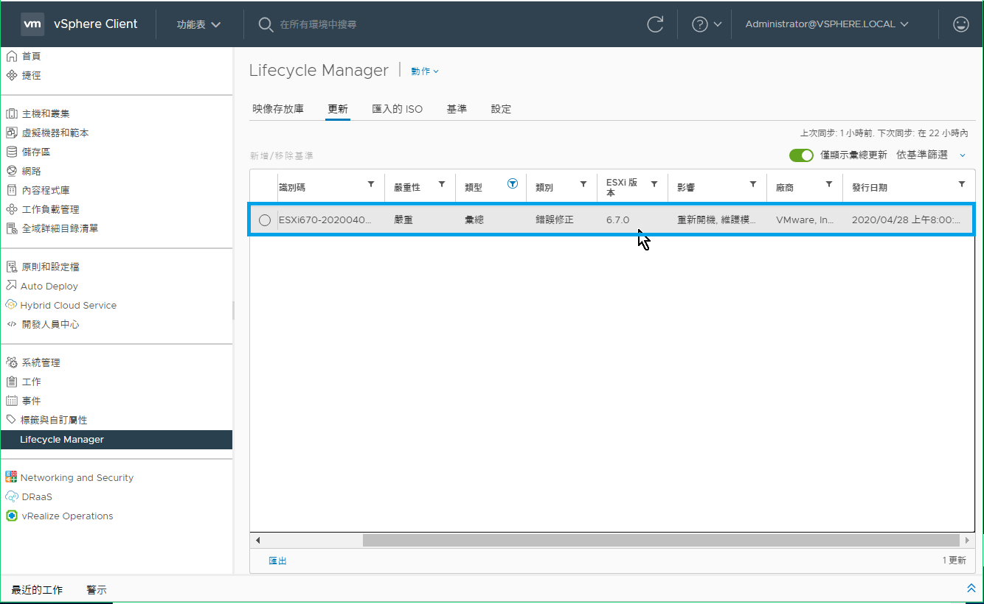This screenshot has width=984, height=604.
Task: Switch to the 映像存放庫 tab
Action: pyautogui.click(x=278, y=109)
